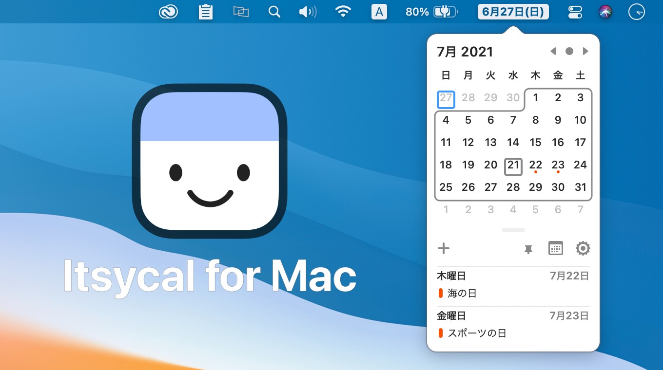663x370 pixels.
Task: Click the 金曜日 7月23日 agenda header
Action: 513,316
